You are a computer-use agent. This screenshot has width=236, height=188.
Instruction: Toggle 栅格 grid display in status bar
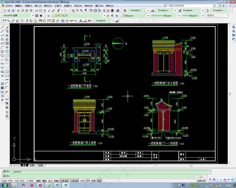[x=44, y=181]
